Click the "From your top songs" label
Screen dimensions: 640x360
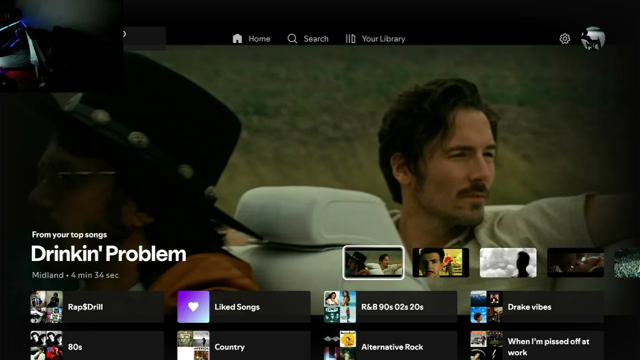[69, 234]
